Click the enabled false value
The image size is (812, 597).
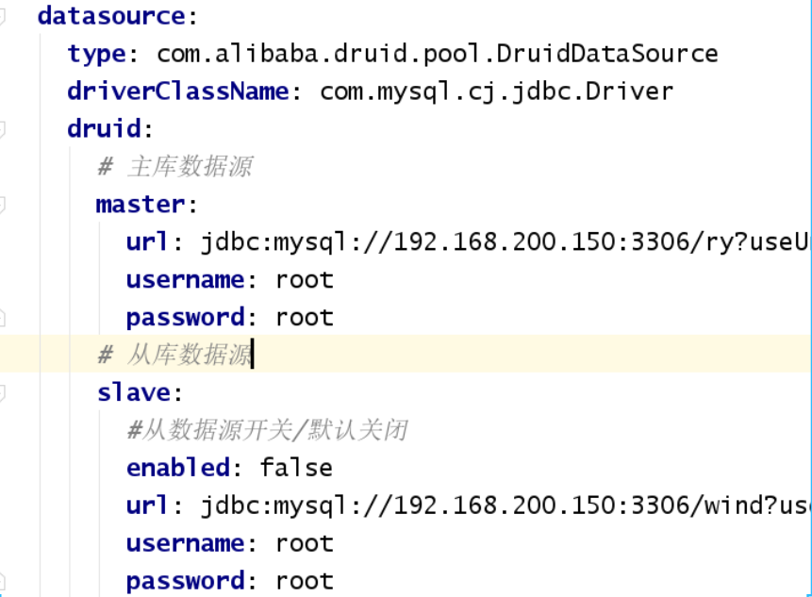[x=296, y=468]
